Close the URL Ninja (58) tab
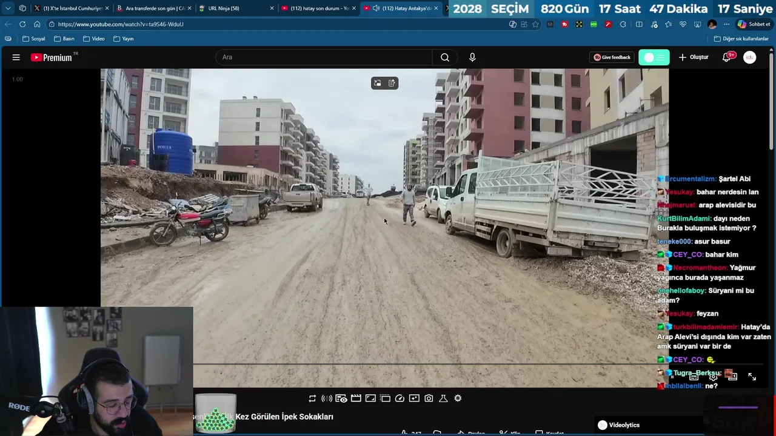 [272, 8]
